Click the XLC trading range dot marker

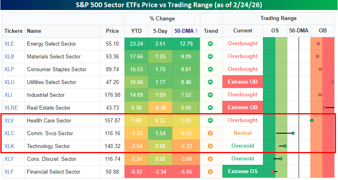(x=293, y=133)
